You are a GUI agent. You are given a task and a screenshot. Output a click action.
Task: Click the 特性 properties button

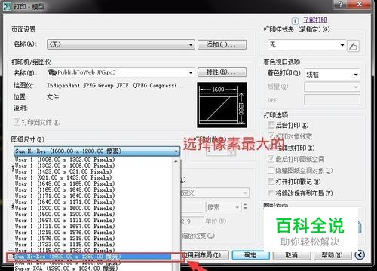222,72
